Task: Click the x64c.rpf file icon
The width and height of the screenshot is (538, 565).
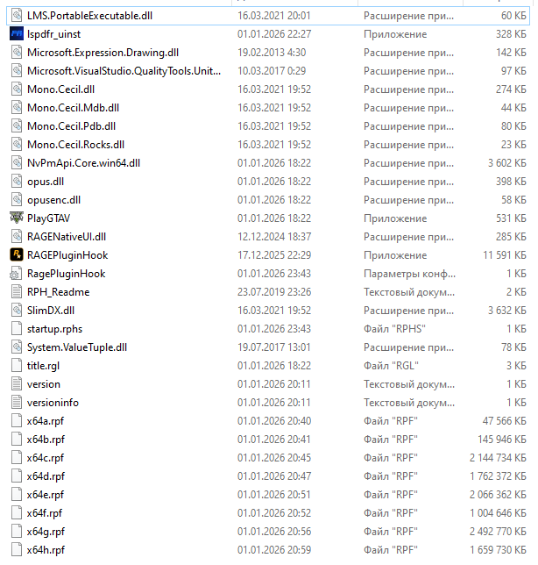Action: click(17, 457)
